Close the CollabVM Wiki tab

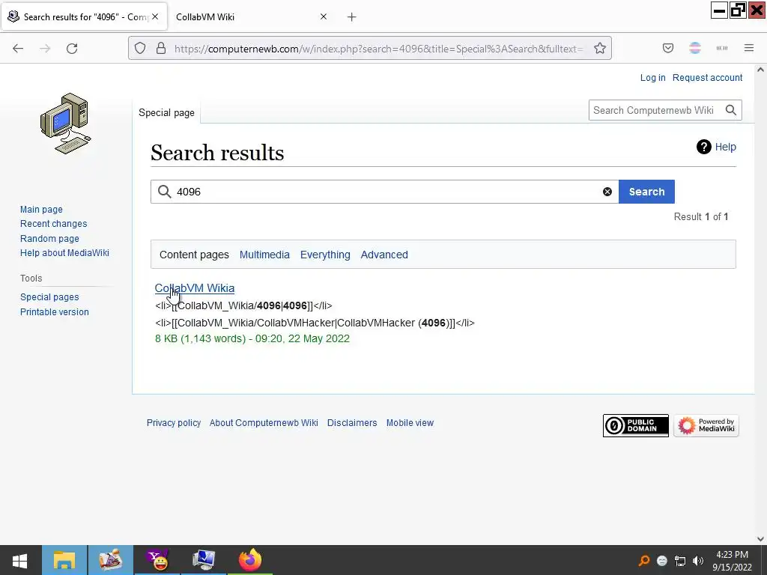[324, 16]
